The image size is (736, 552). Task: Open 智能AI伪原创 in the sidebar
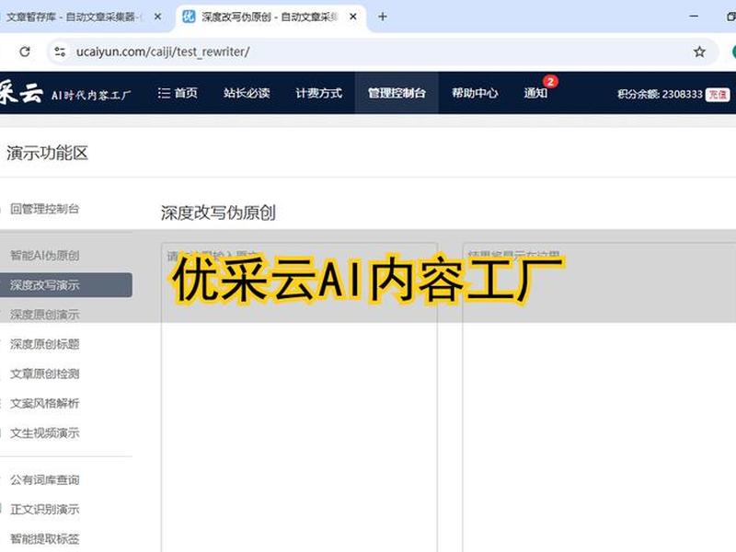[44, 256]
